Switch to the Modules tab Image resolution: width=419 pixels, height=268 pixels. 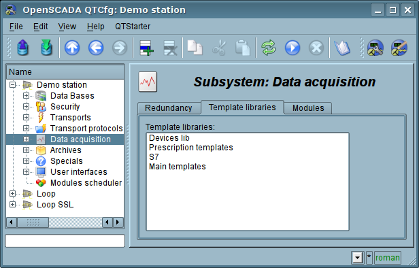point(308,108)
